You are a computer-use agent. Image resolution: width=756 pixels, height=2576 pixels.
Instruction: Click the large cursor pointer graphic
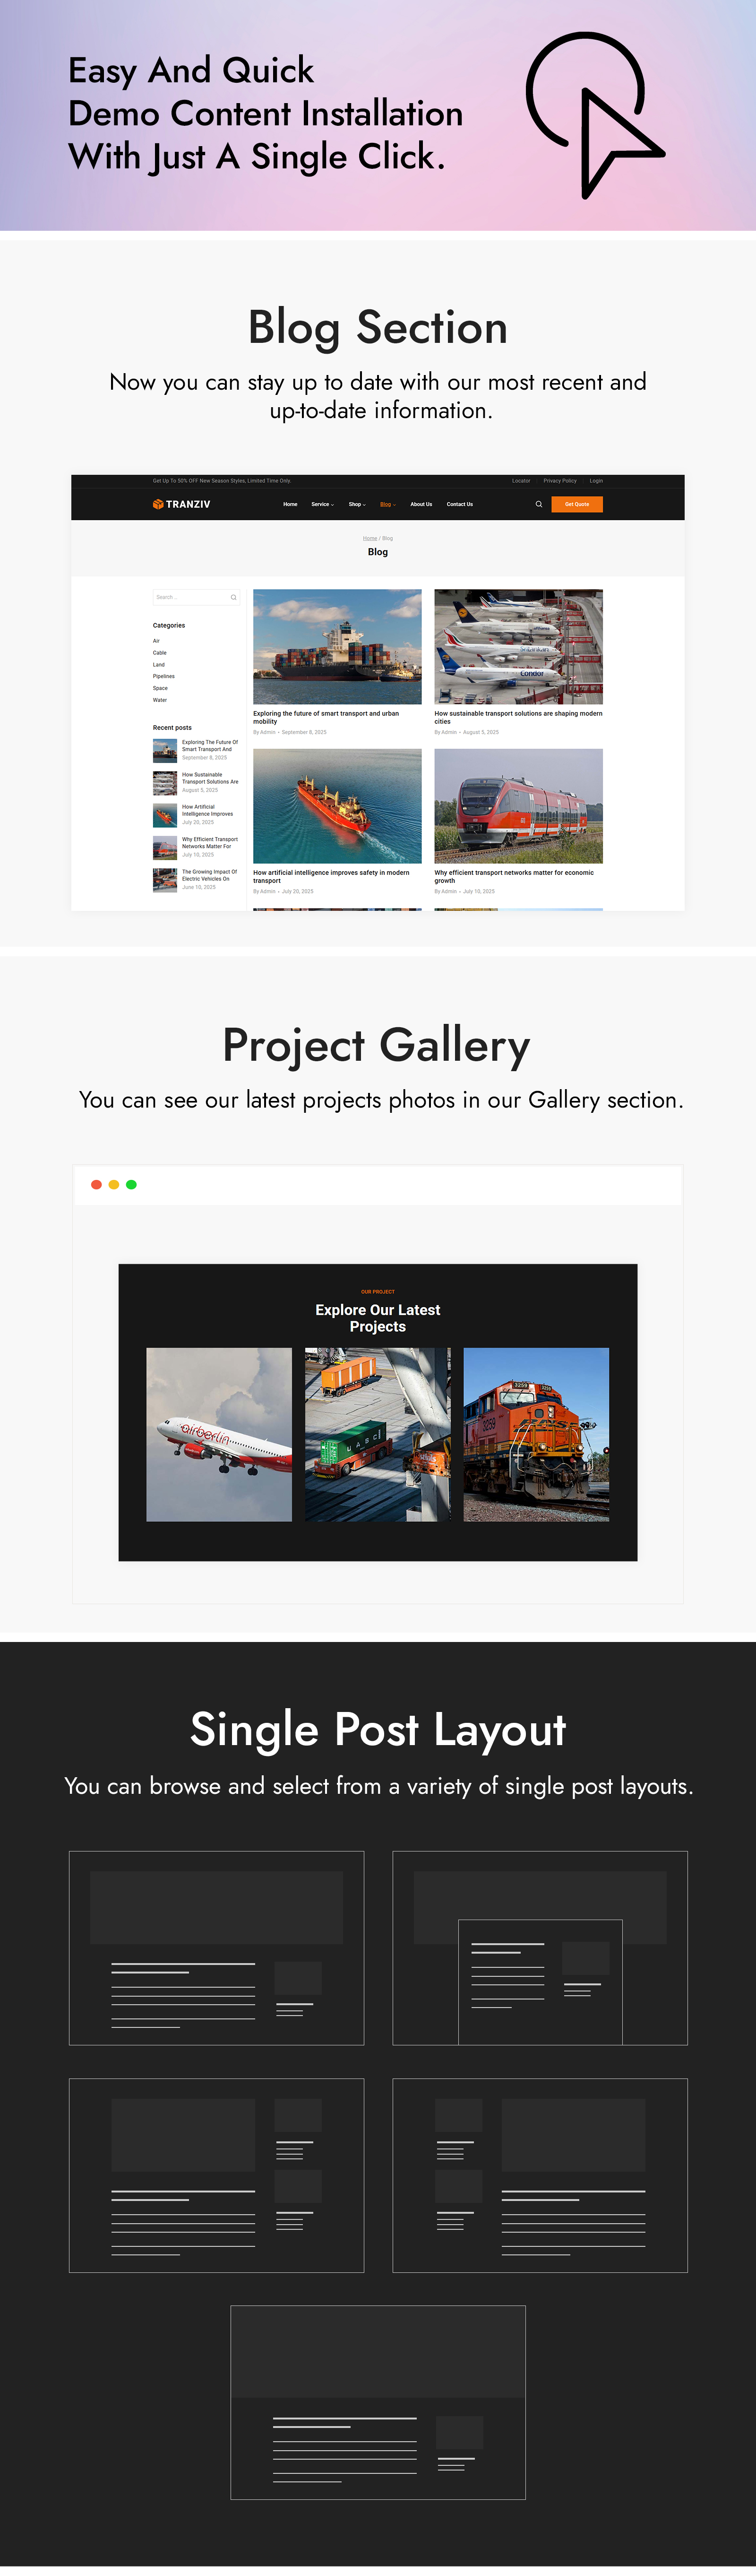click(x=595, y=115)
